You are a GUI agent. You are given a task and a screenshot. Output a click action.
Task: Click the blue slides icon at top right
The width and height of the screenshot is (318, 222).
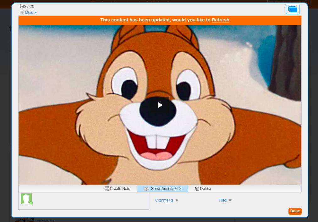[293, 9]
